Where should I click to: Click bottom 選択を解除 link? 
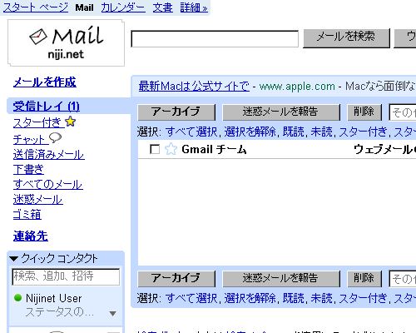coord(250,298)
